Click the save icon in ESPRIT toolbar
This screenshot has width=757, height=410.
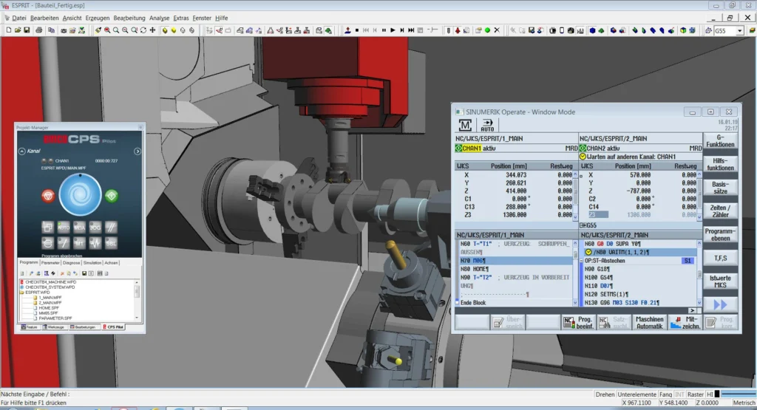(x=27, y=30)
